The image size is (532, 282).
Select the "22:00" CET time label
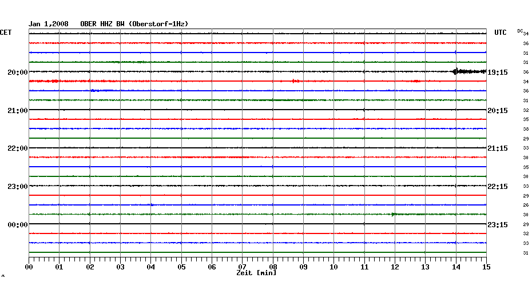(18, 148)
